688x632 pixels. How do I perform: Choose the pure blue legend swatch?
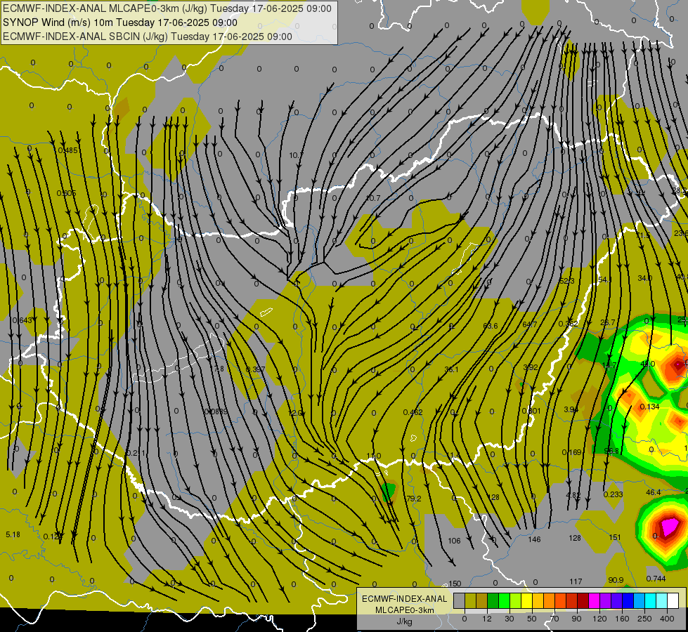[628, 600]
